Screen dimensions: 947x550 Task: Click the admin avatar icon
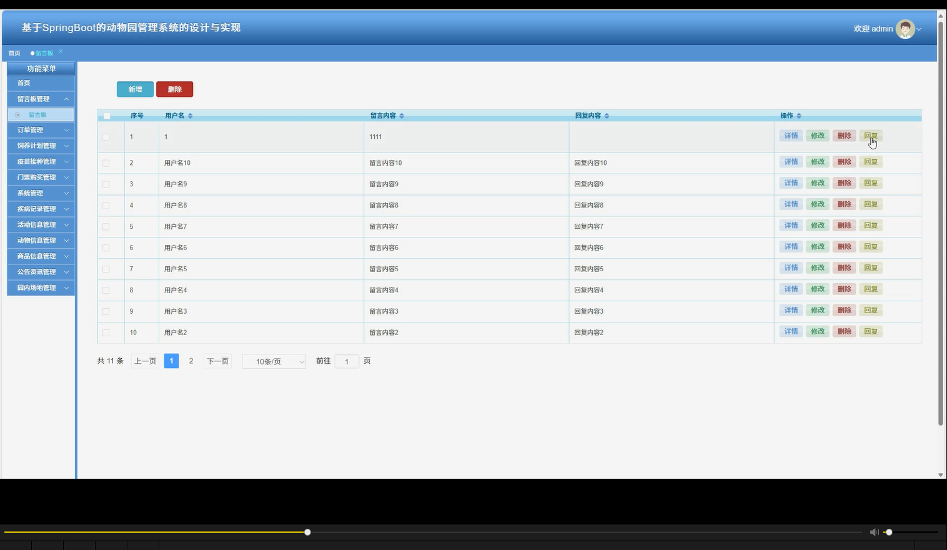pos(905,29)
